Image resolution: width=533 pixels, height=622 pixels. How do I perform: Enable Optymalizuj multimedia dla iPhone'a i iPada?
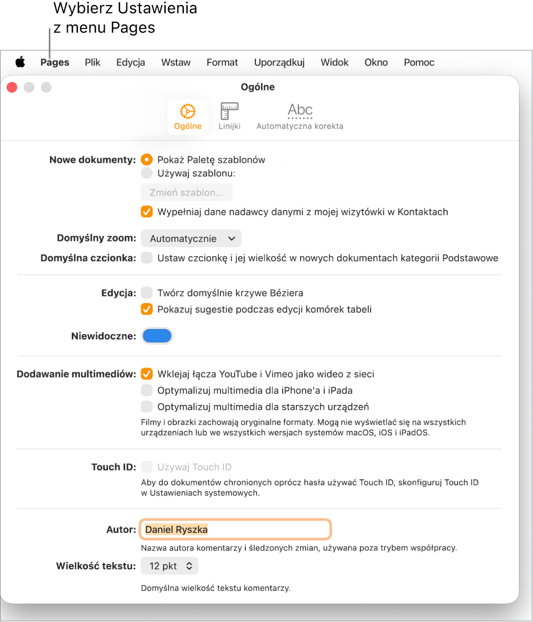tap(147, 390)
